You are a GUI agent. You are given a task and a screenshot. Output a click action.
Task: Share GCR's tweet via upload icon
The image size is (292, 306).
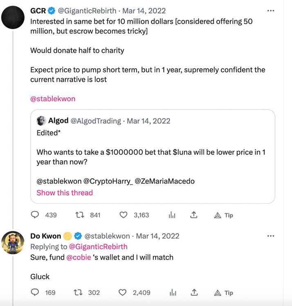click(x=194, y=215)
